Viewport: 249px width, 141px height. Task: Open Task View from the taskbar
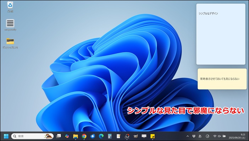pyautogui.click(x=59, y=136)
